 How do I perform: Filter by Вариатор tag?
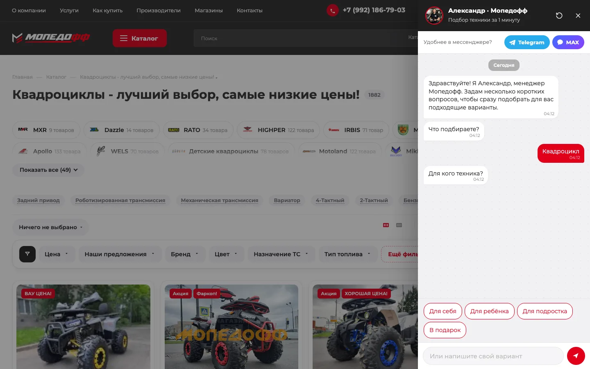click(287, 200)
